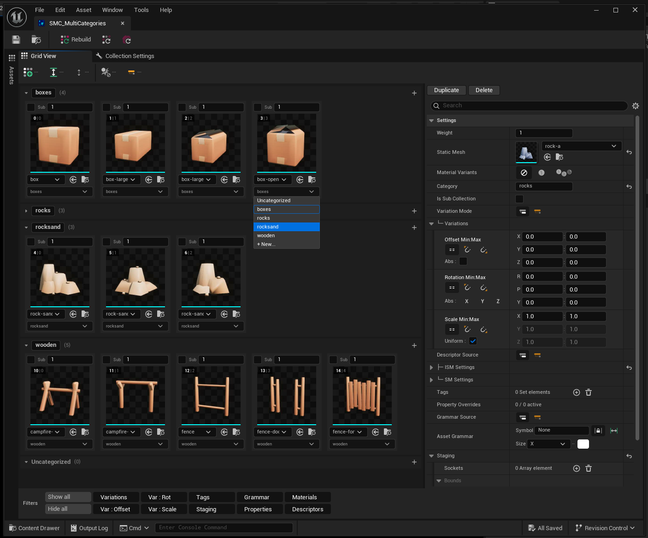This screenshot has width=648, height=538.
Task: Click the box-open mesh thumbnail
Action: (x=287, y=143)
